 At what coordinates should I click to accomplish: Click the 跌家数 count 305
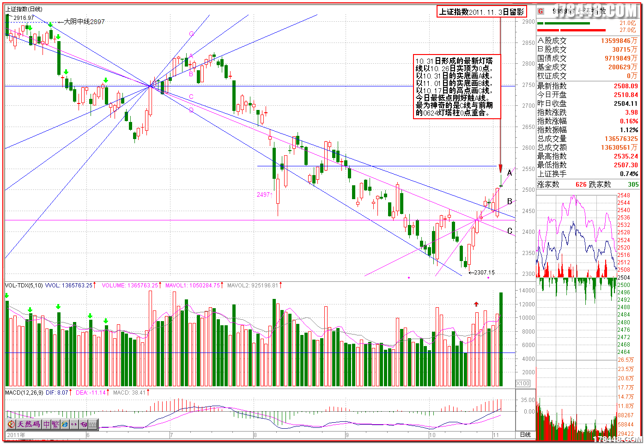[633, 184]
